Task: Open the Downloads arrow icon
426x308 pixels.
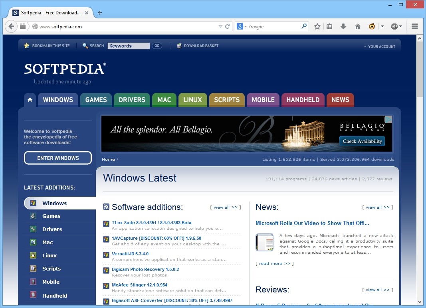Action: tap(343, 26)
